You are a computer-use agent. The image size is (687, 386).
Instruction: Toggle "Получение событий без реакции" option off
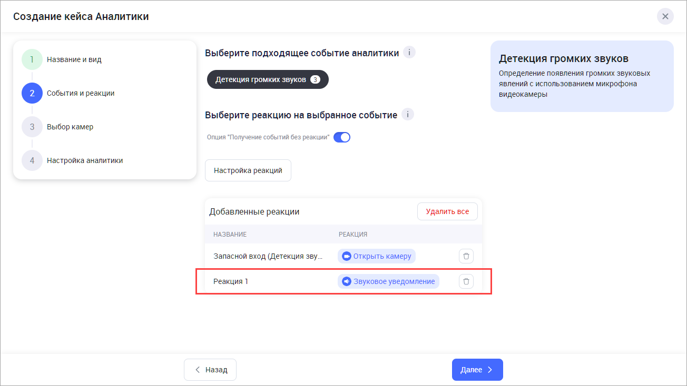coord(342,137)
